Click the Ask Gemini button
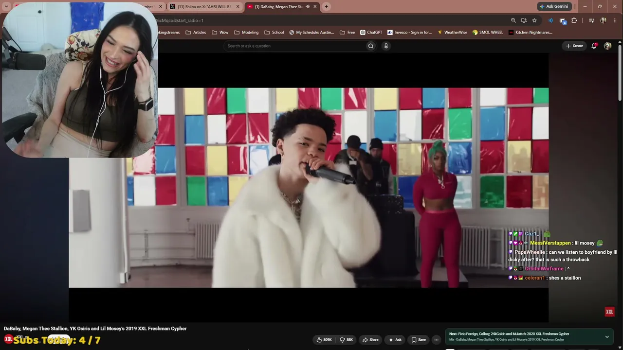This screenshot has width=623, height=350. point(554,6)
